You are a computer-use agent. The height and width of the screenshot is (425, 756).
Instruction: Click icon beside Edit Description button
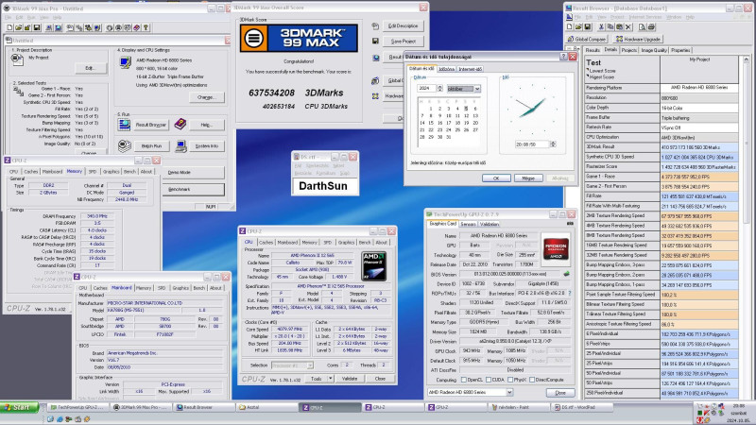(x=375, y=26)
